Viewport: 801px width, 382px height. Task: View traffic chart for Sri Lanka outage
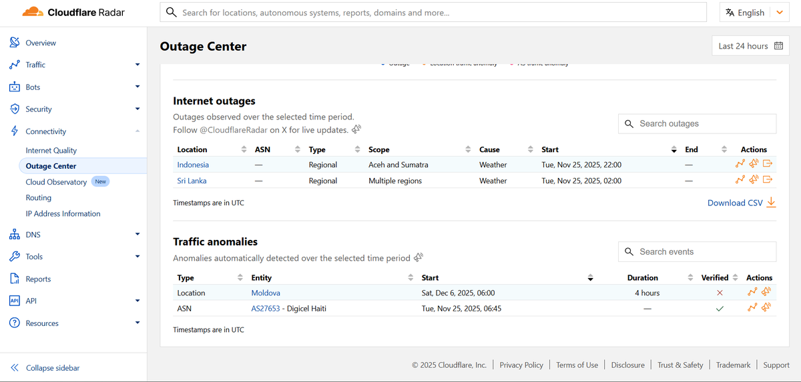point(740,180)
